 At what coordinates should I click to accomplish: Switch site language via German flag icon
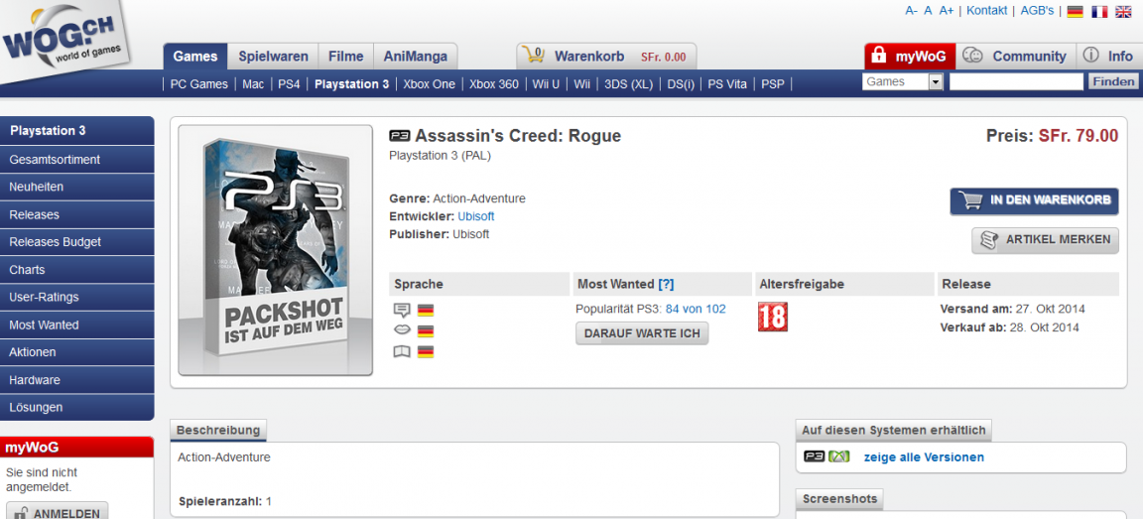(1075, 11)
